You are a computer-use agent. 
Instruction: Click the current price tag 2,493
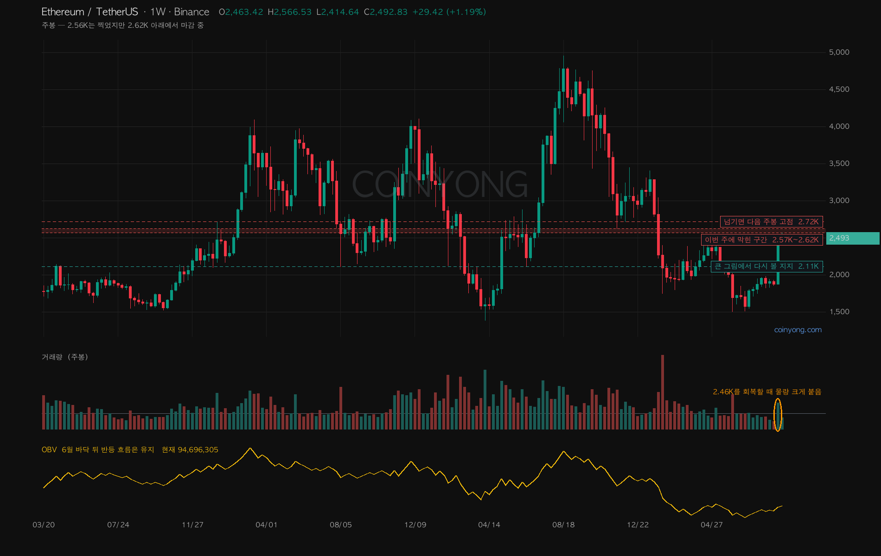(853, 238)
